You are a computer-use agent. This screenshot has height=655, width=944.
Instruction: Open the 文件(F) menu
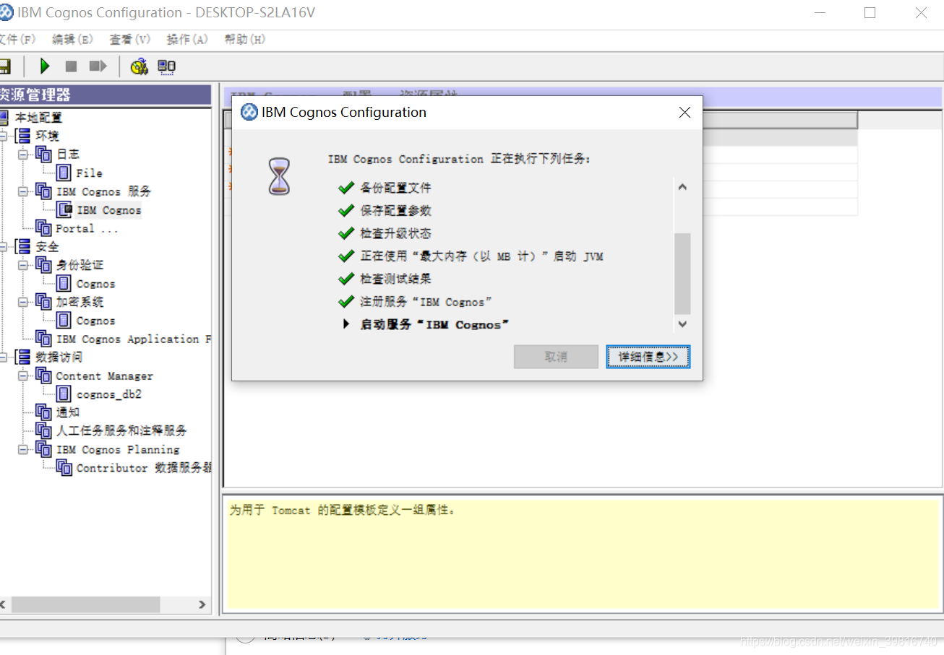16,40
